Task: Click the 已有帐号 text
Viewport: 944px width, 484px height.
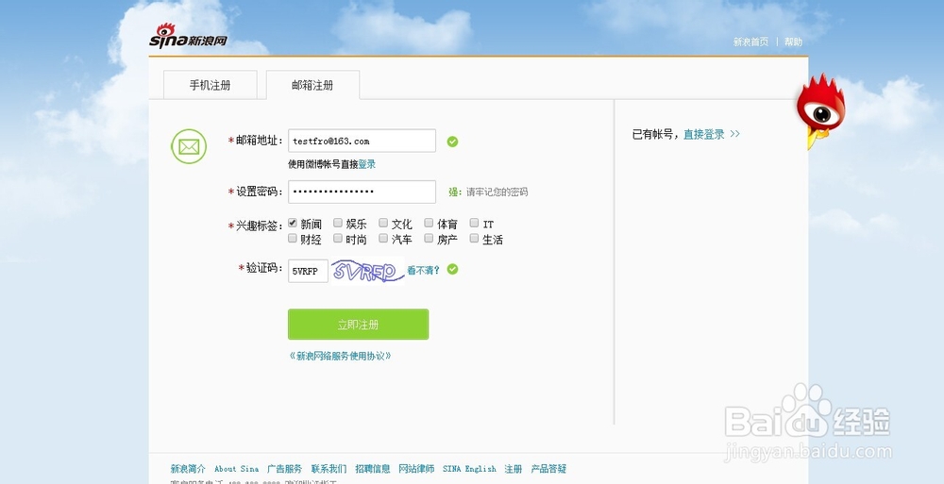Action: click(654, 134)
